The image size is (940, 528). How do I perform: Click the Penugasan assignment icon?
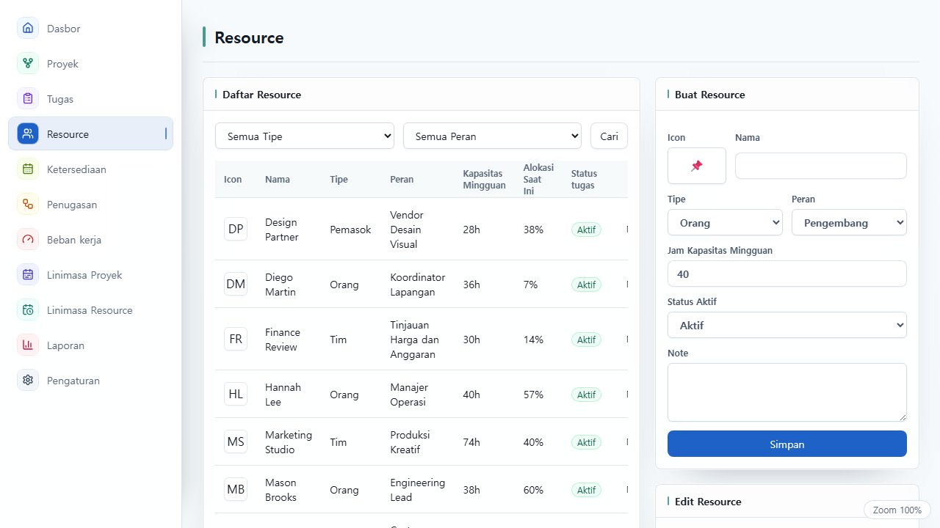click(x=28, y=205)
